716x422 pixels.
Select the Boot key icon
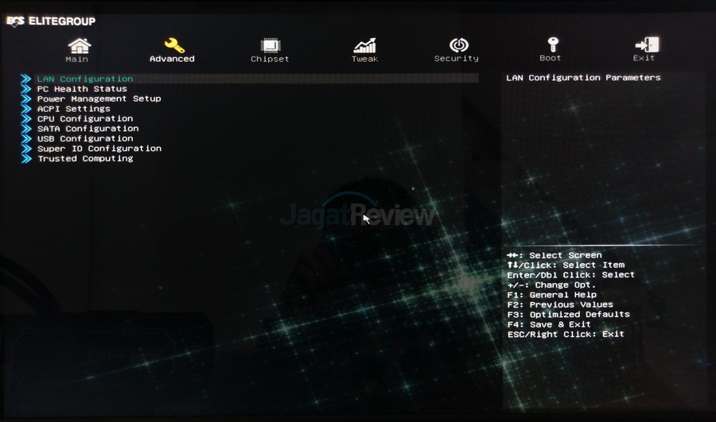[x=551, y=44]
